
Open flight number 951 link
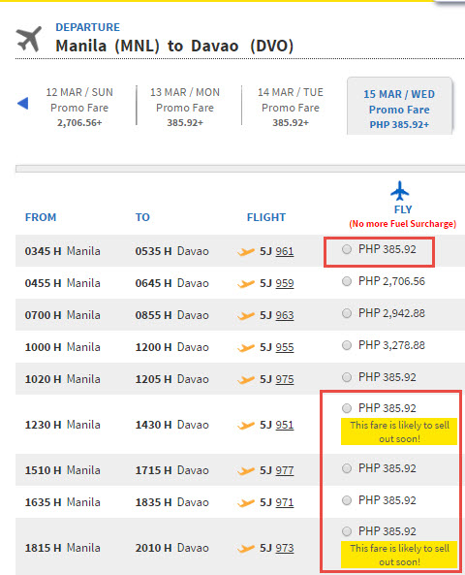285,425
